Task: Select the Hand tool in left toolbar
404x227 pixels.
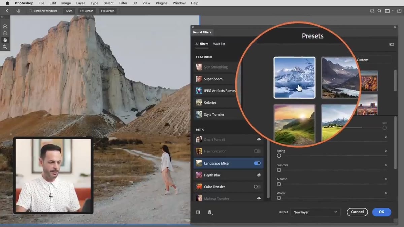Action: pyautogui.click(x=5, y=40)
